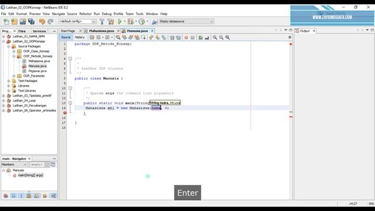The height and width of the screenshot is (211, 375).
Task: Click the Debug Project icon
Action: [131, 22]
